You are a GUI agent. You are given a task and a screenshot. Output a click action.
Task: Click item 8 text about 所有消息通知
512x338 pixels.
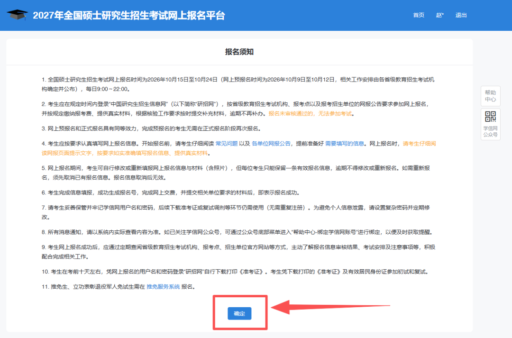click(238, 232)
